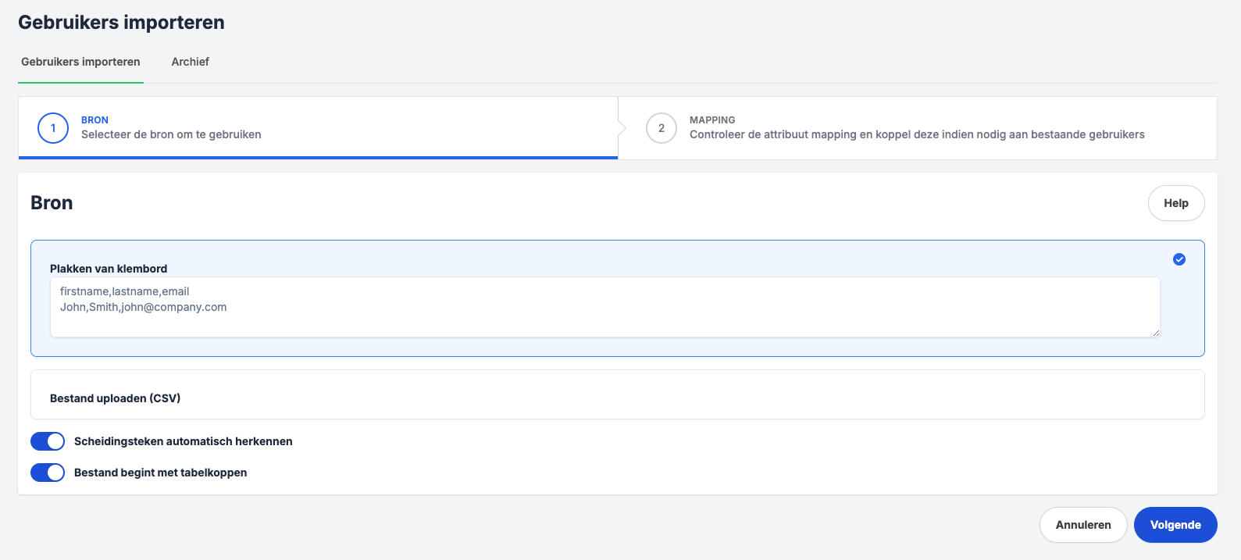Open the 'Gebruikers importeren' tab
Screen dimensions: 1241x560
pos(80,62)
